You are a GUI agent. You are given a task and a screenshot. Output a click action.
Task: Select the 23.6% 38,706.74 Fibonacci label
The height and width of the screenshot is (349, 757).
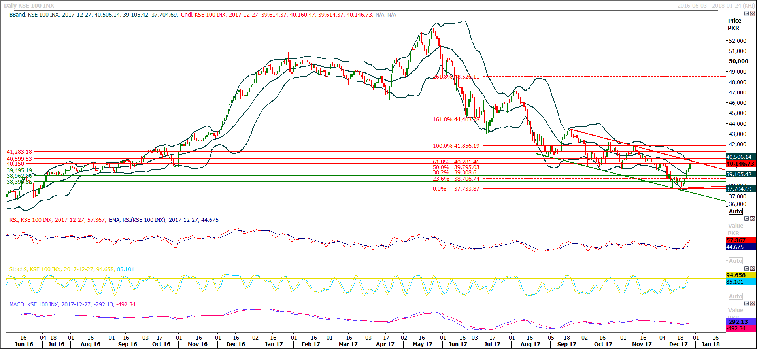coord(456,179)
